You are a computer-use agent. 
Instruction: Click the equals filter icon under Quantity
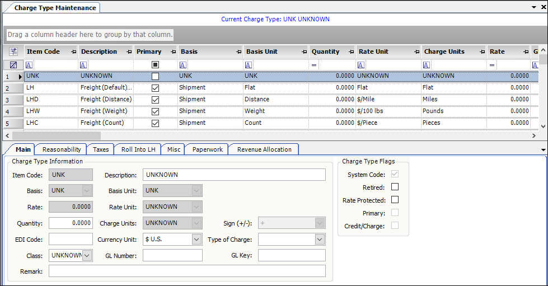pyautogui.click(x=315, y=65)
